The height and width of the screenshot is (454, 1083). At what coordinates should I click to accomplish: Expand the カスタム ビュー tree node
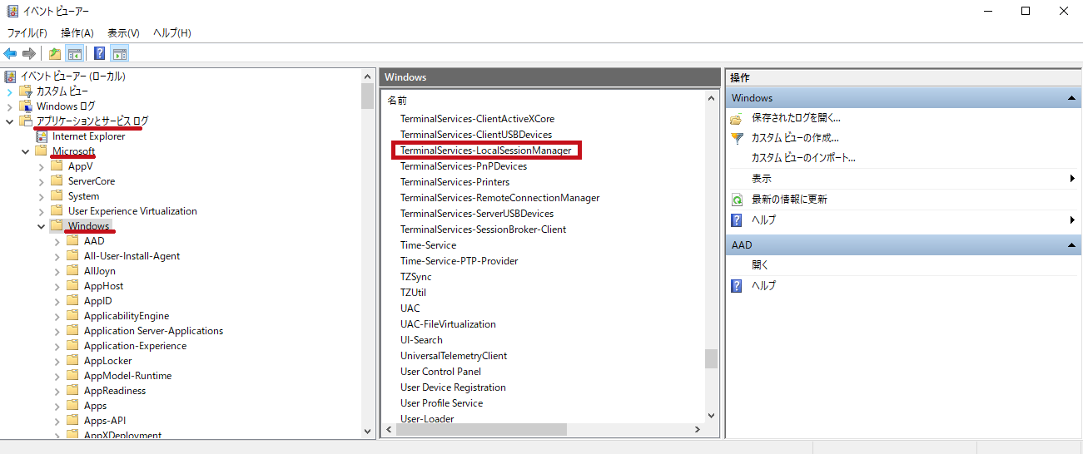[10, 91]
